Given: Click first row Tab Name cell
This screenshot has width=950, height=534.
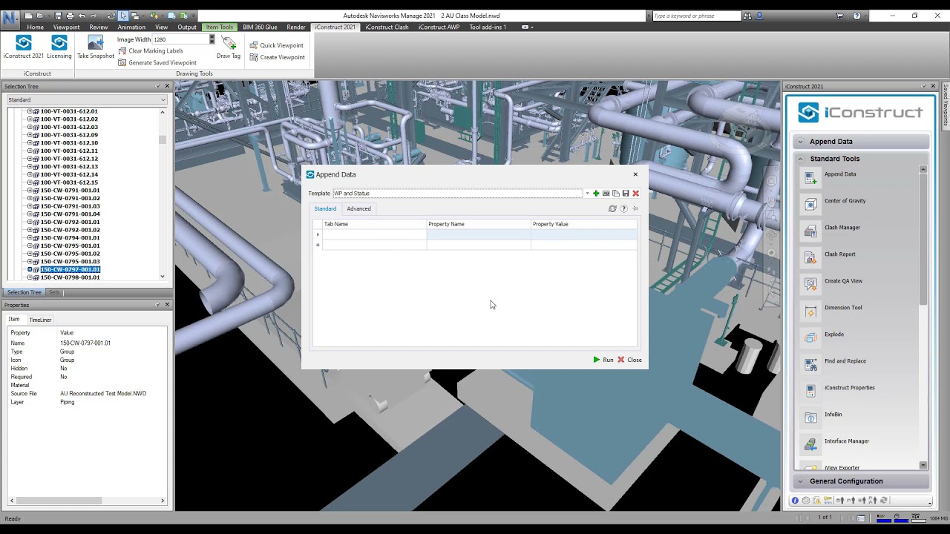Looking at the screenshot, I should pyautogui.click(x=374, y=234).
